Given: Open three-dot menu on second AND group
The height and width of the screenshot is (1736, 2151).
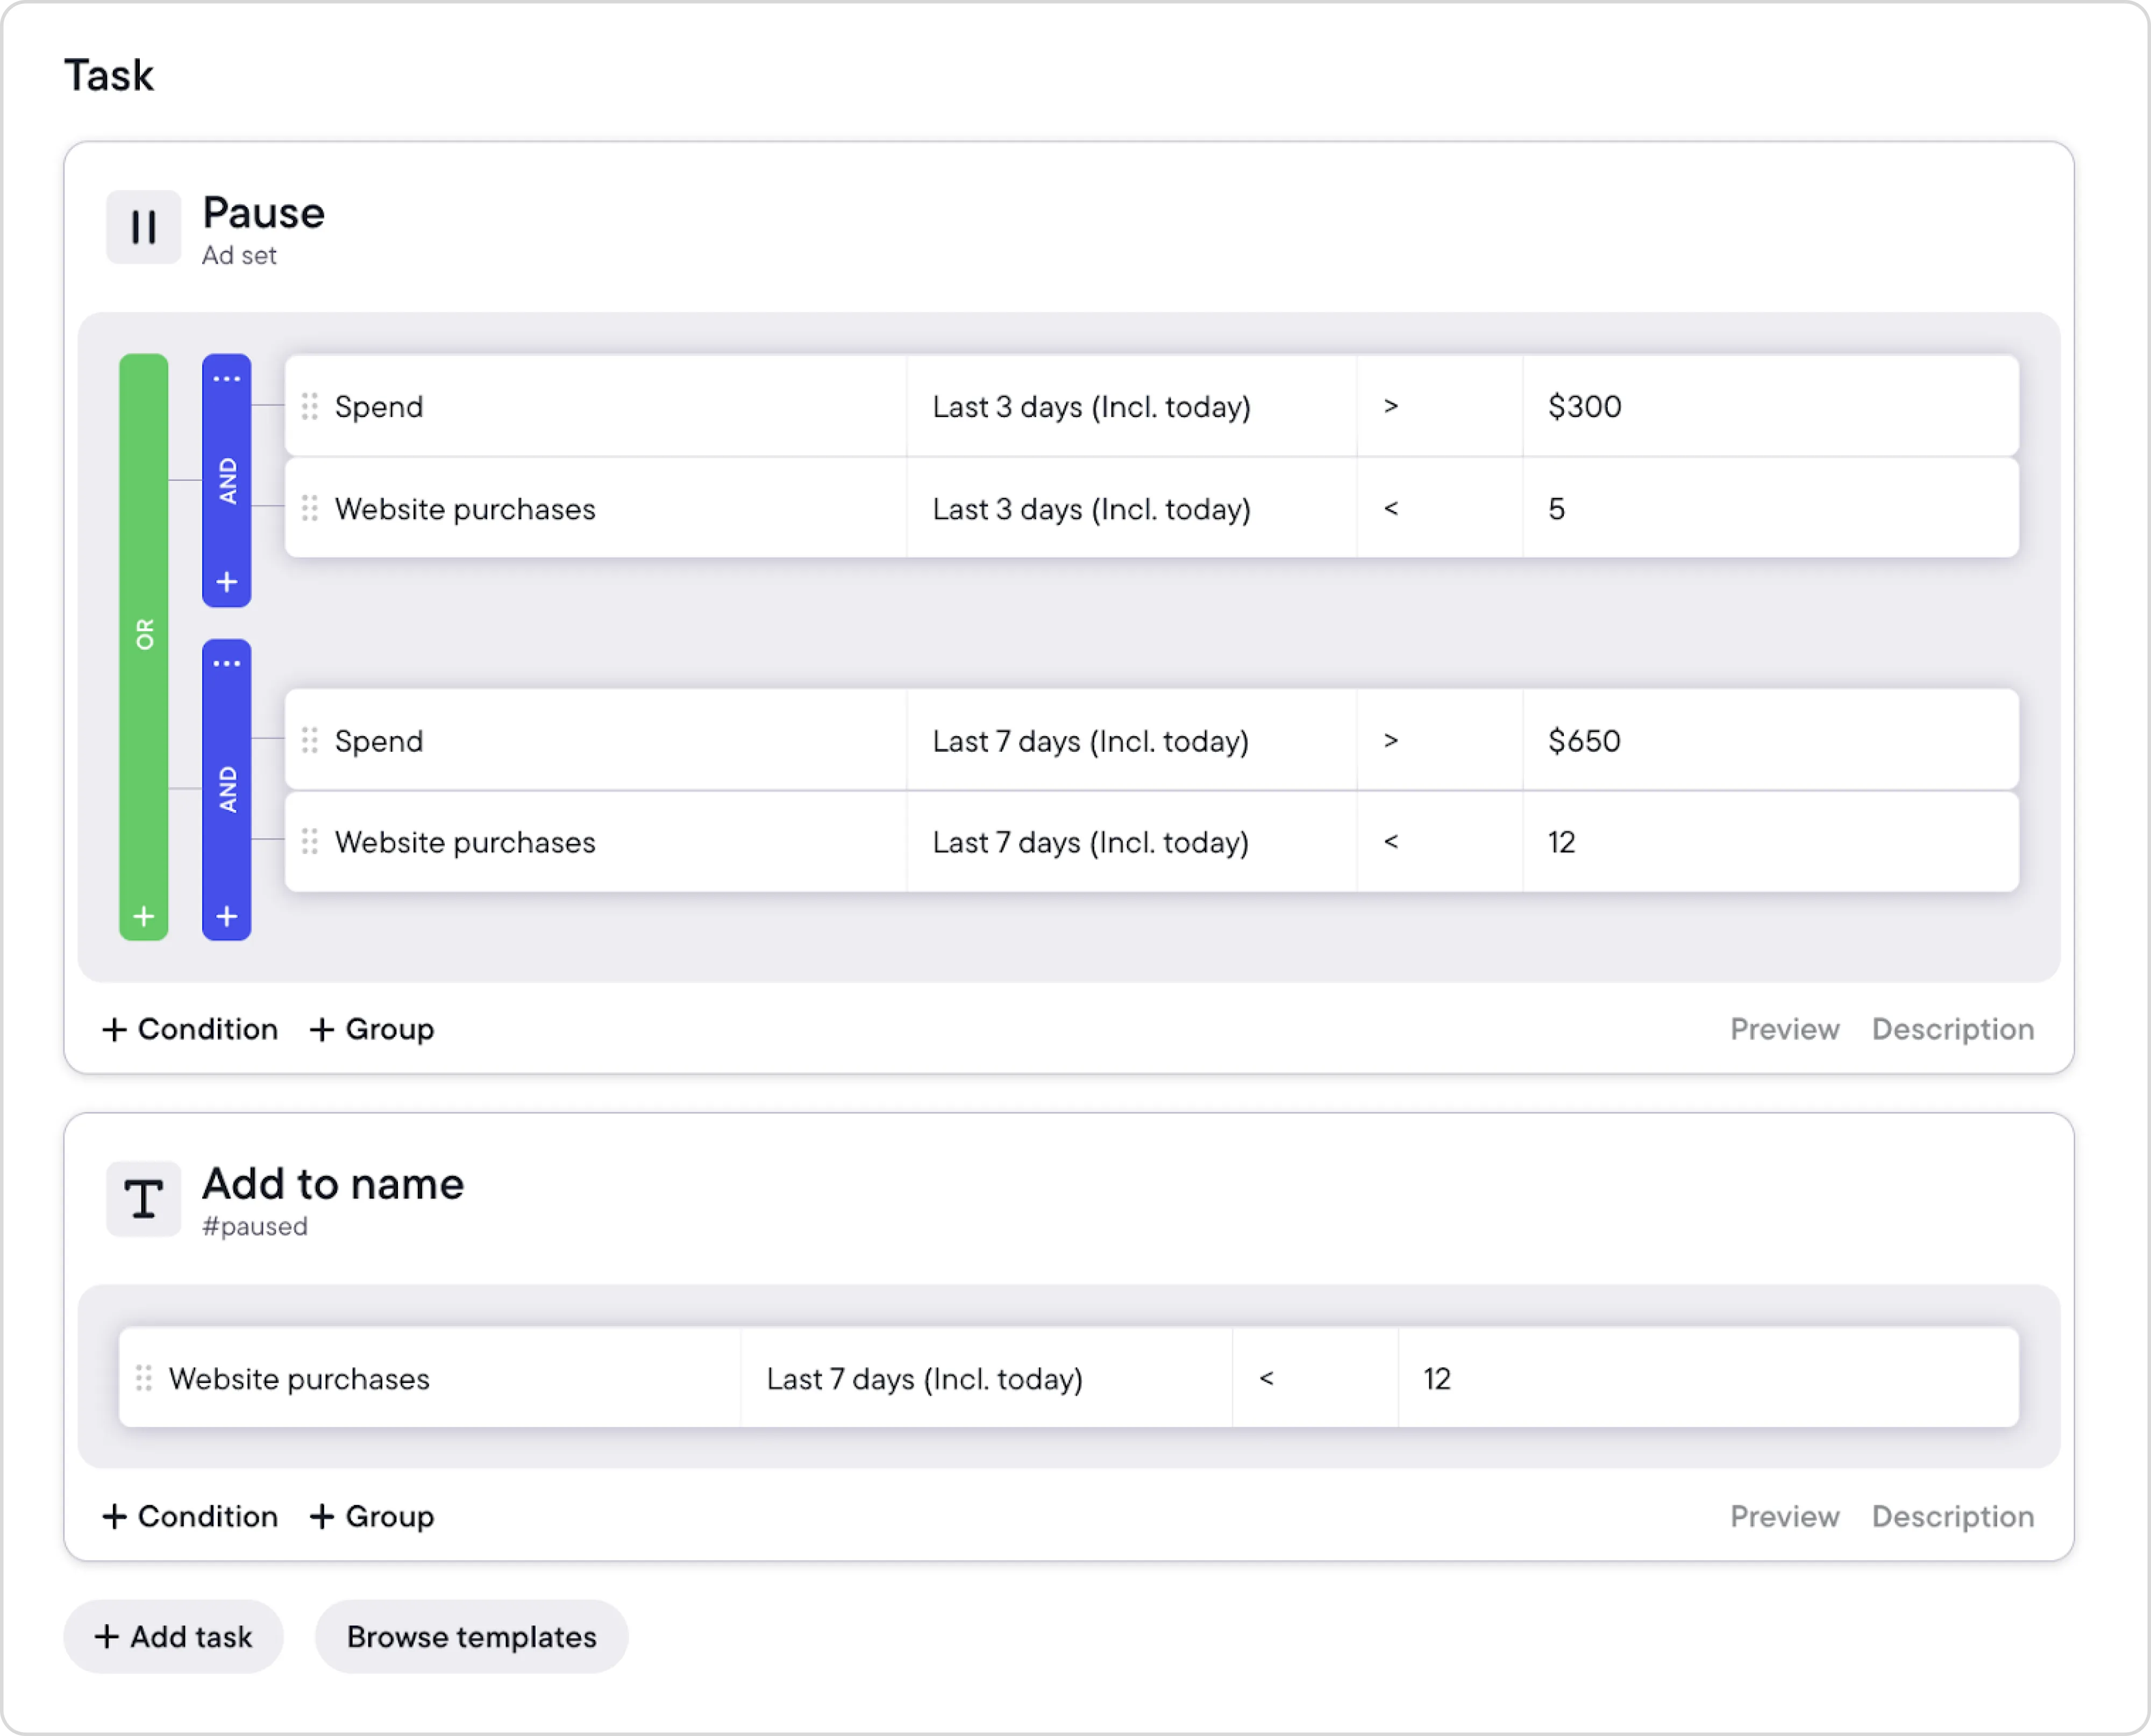Looking at the screenshot, I should point(227,664).
